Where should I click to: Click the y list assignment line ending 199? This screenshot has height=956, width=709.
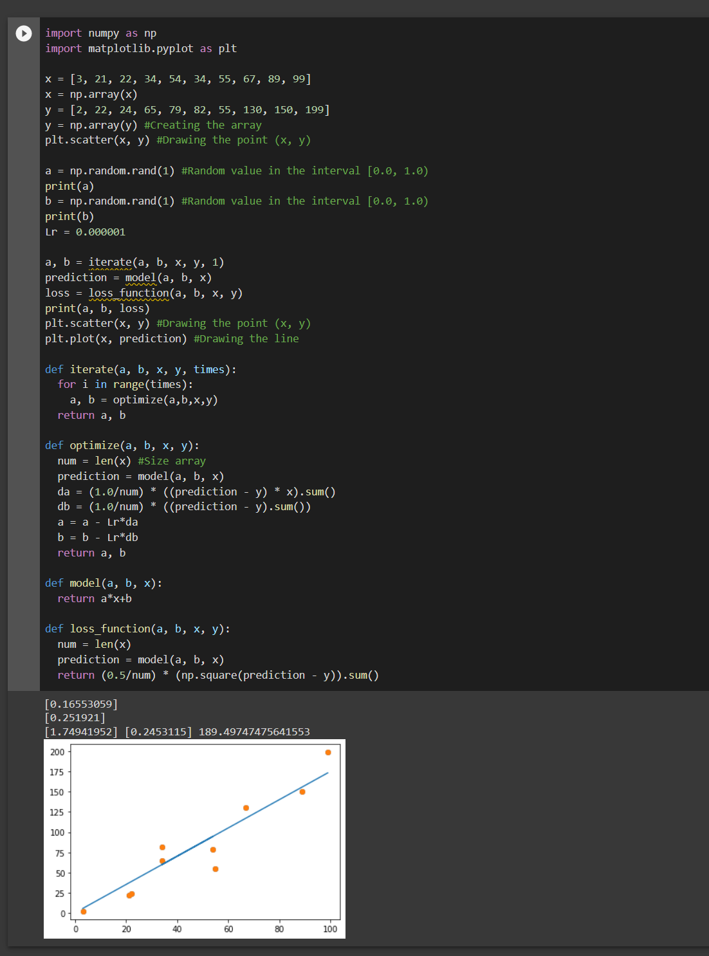click(x=187, y=110)
